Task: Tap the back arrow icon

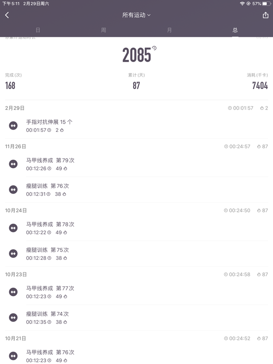Action: (7, 15)
